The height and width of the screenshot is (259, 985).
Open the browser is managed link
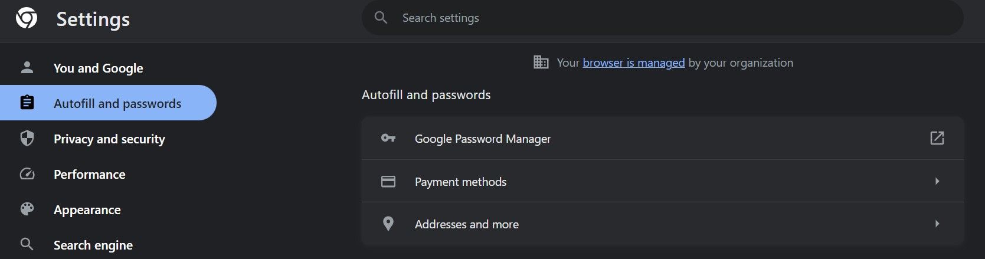(x=633, y=63)
